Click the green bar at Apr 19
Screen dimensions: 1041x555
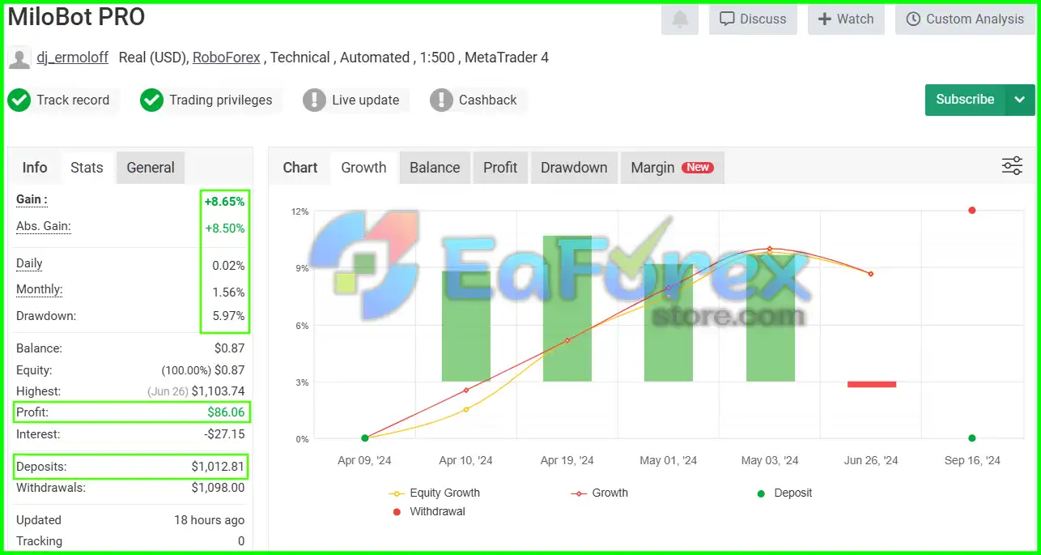567,309
